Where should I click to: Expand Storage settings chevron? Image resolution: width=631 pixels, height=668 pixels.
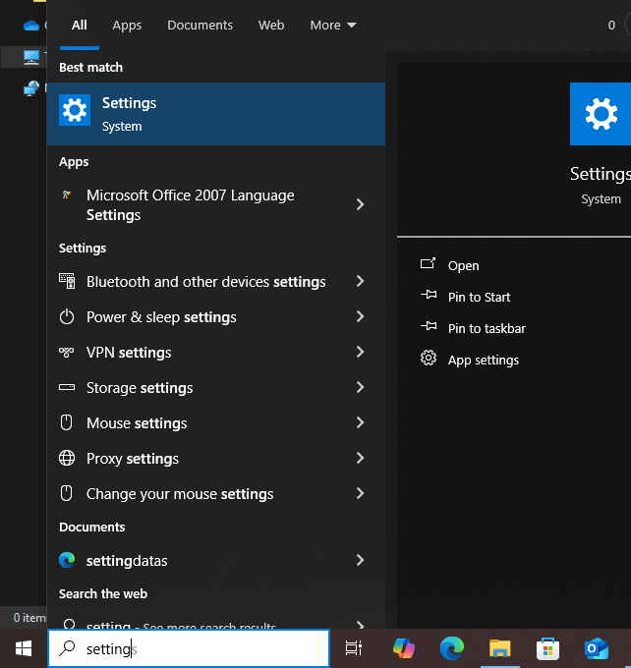point(361,387)
